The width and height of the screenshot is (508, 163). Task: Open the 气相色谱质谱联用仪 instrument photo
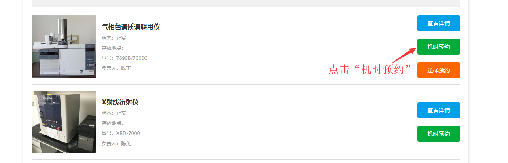pos(63,47)
